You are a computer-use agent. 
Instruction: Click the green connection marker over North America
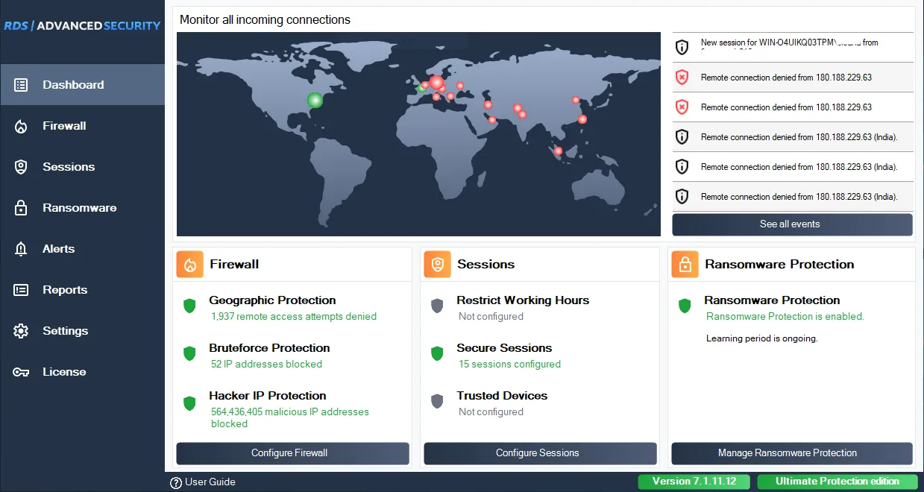pos(315,100)
